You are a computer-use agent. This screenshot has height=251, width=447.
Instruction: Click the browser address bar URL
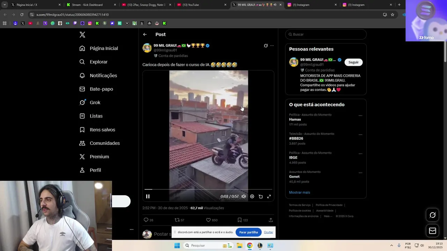pos(73,15)
